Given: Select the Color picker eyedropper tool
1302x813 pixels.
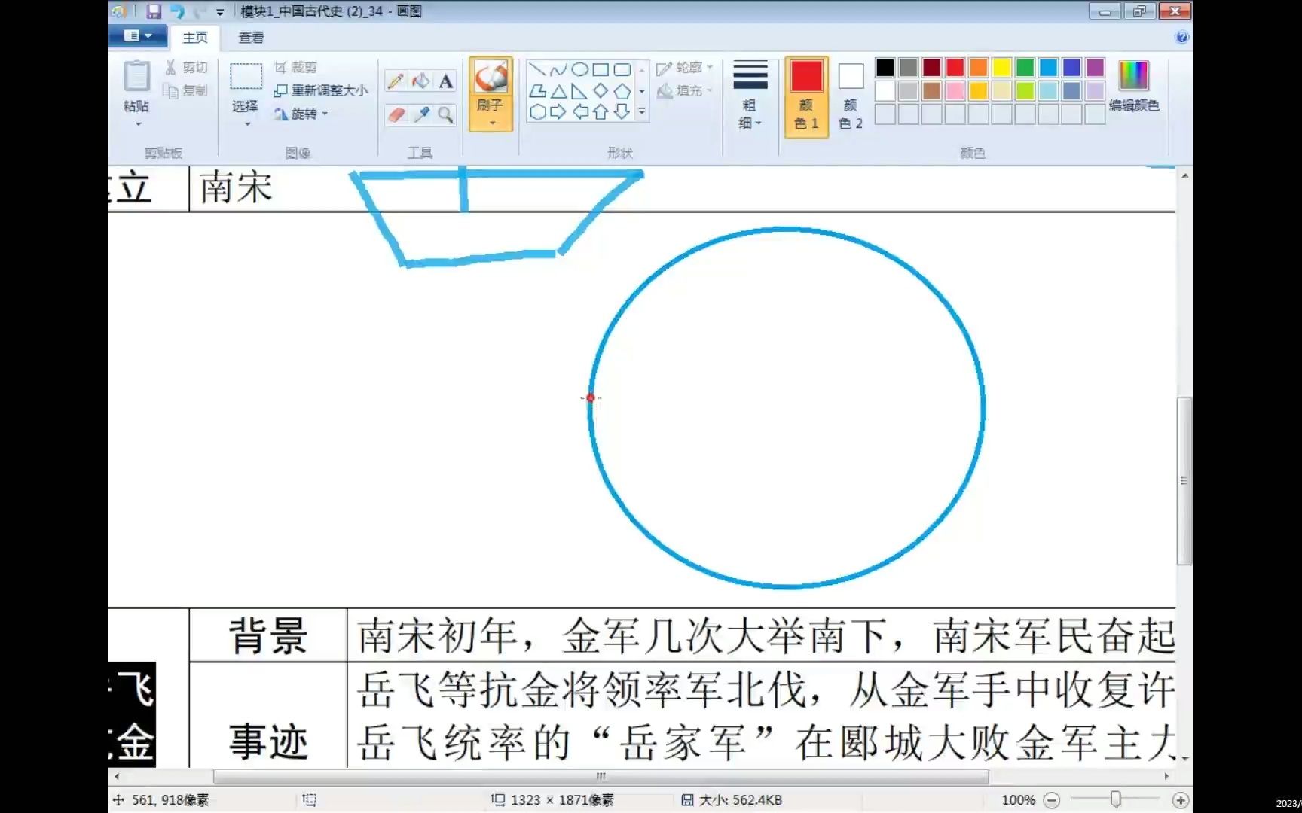Looking at the screenshot, I should tap(420, 114).
